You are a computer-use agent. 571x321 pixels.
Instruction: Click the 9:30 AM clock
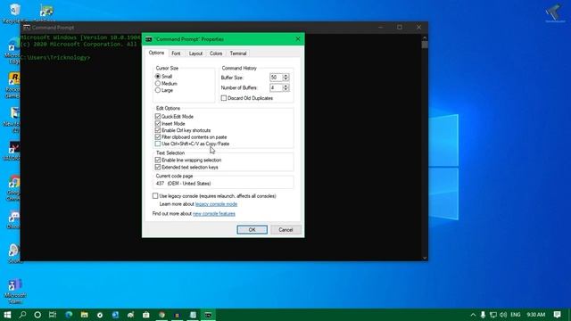tap(536, 315)
